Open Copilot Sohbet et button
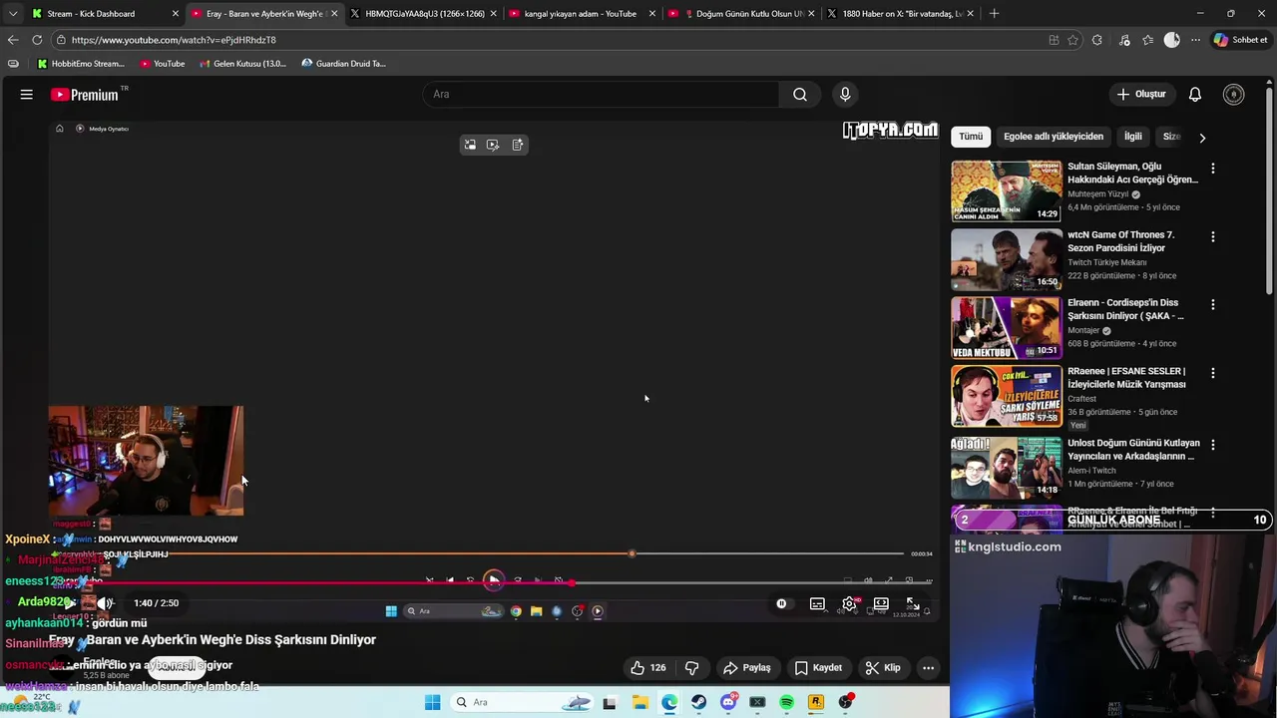This screenshot has height=718, width=1277. click(x=1241, y=40)
